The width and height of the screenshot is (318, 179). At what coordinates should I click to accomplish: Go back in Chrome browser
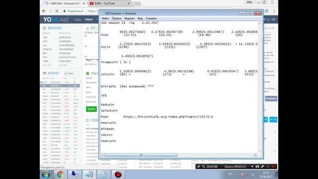pos(44,11)
